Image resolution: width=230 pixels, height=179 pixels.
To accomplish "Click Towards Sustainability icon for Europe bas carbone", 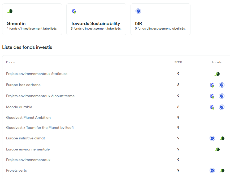I will [212, 85].
